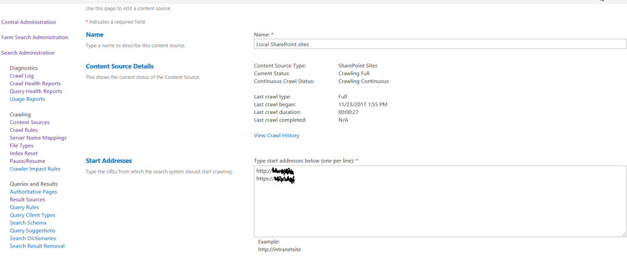Screen dimensions: 627x260
Task: Open Crawl Rules
Action: click(24, 130)
